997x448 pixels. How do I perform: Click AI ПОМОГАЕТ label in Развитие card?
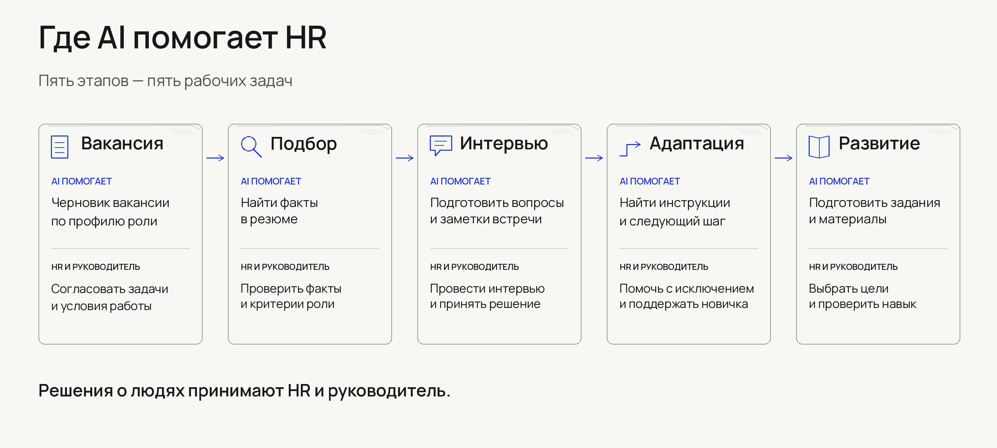coord(839,181)
